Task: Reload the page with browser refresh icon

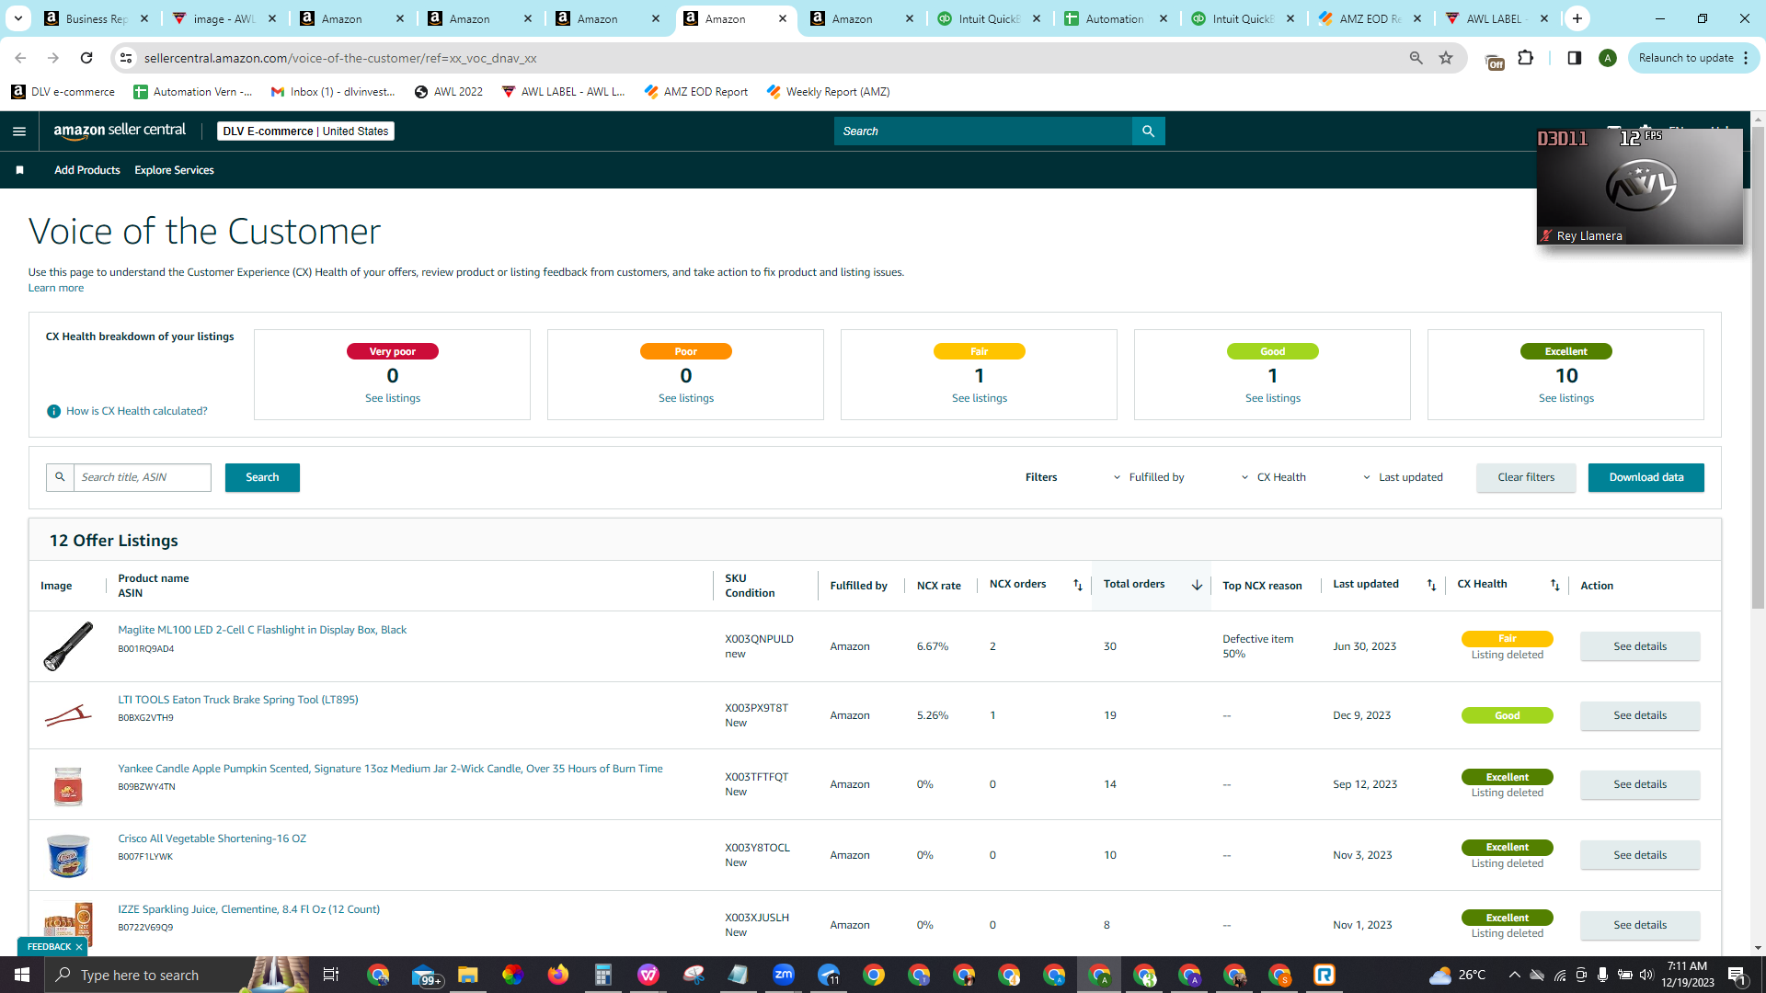Action: [x=86, y=58]
